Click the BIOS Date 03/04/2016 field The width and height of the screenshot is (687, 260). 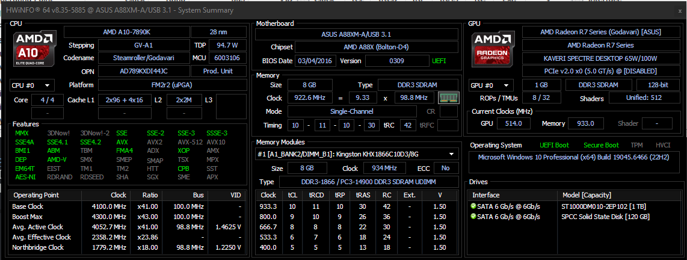point(315,61)
